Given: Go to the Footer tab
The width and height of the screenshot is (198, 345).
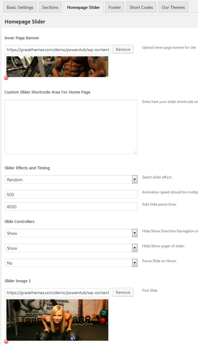Looking at the screenshot, I should [115, 7].
